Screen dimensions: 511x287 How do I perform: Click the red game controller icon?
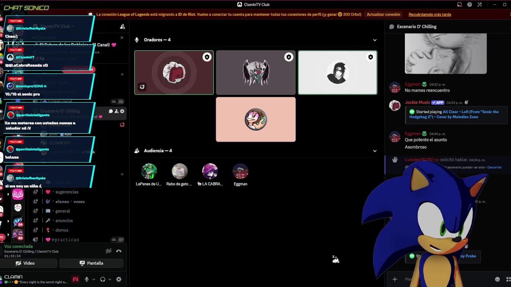point(75,279)
